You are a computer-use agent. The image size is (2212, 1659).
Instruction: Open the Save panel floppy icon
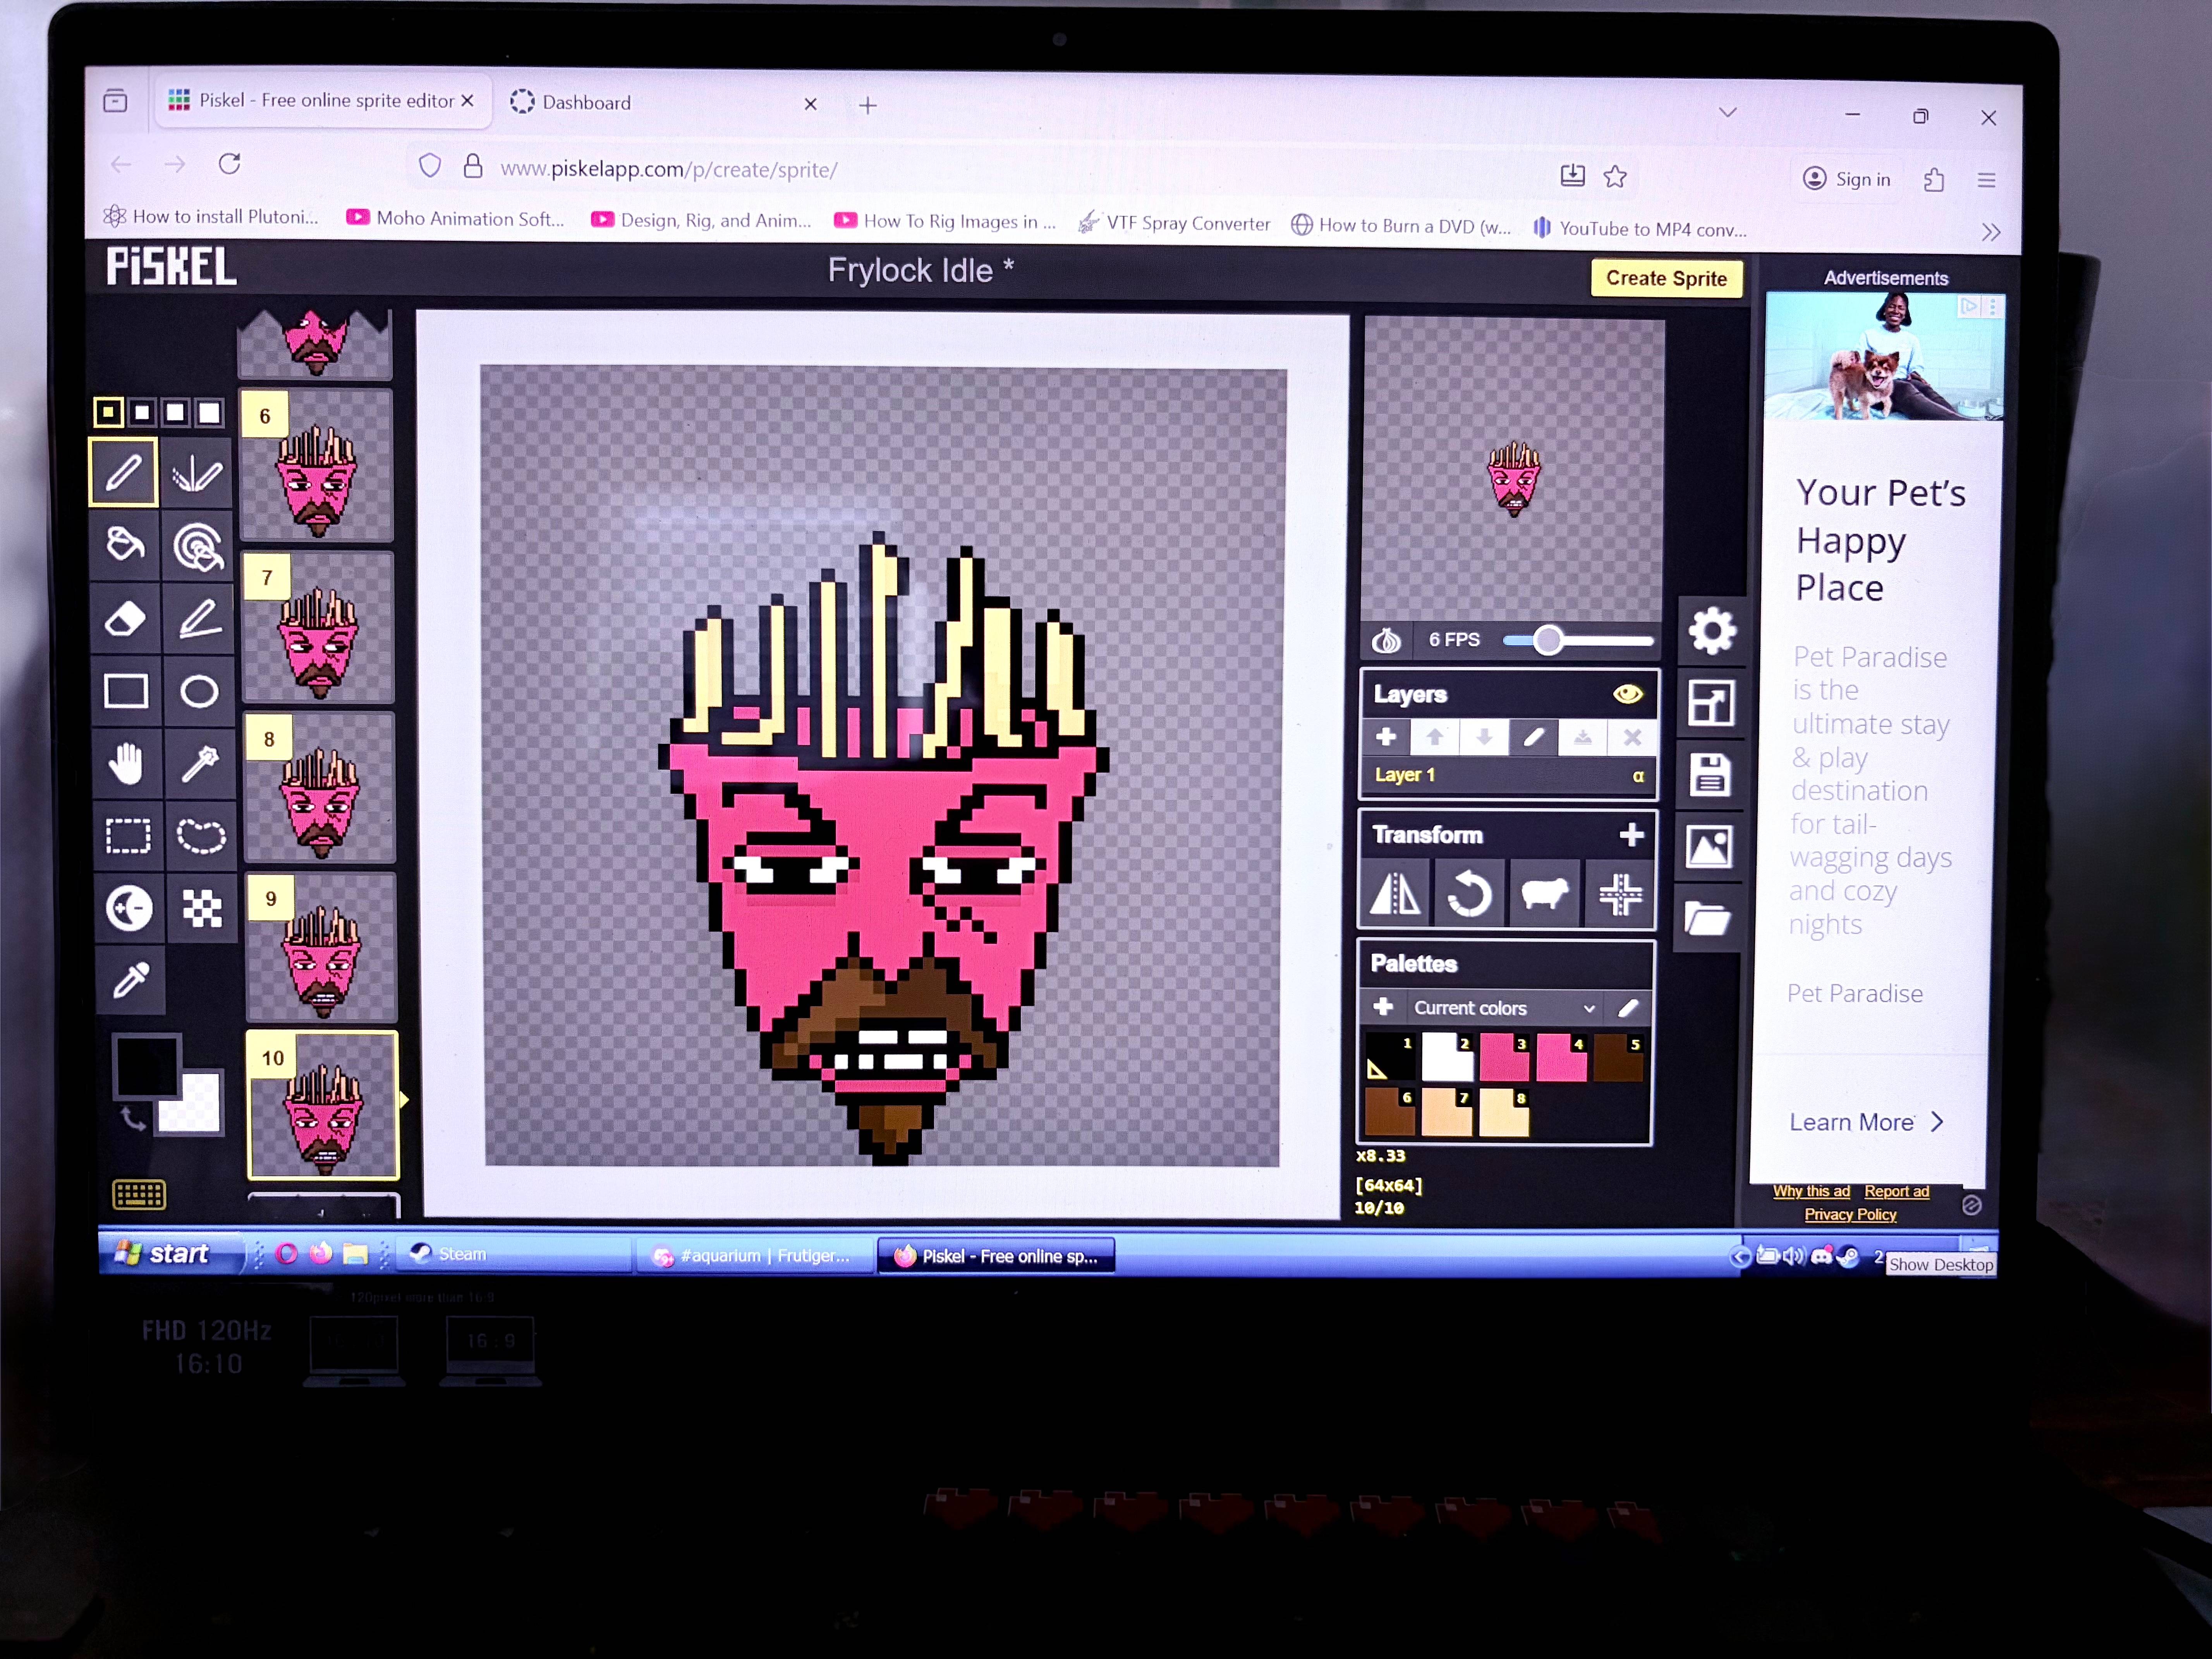[1710, 775]
